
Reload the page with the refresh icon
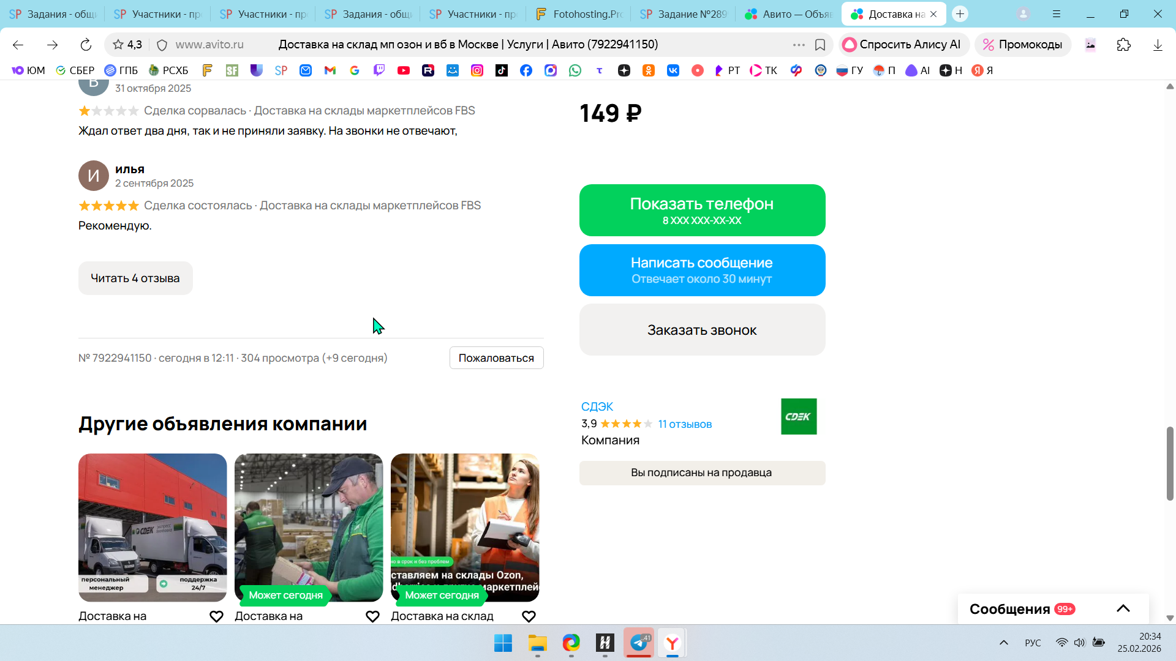click(86, 45)
